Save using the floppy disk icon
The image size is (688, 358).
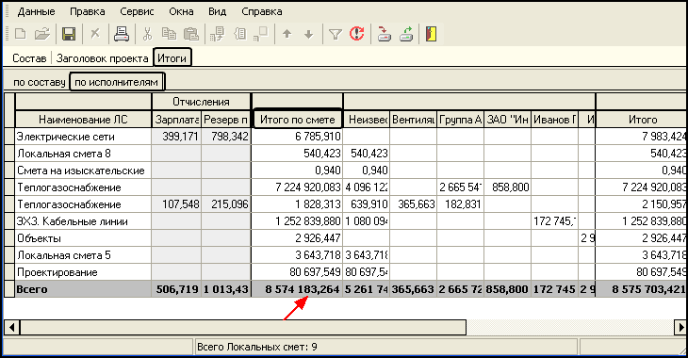[x=69, y=34]
